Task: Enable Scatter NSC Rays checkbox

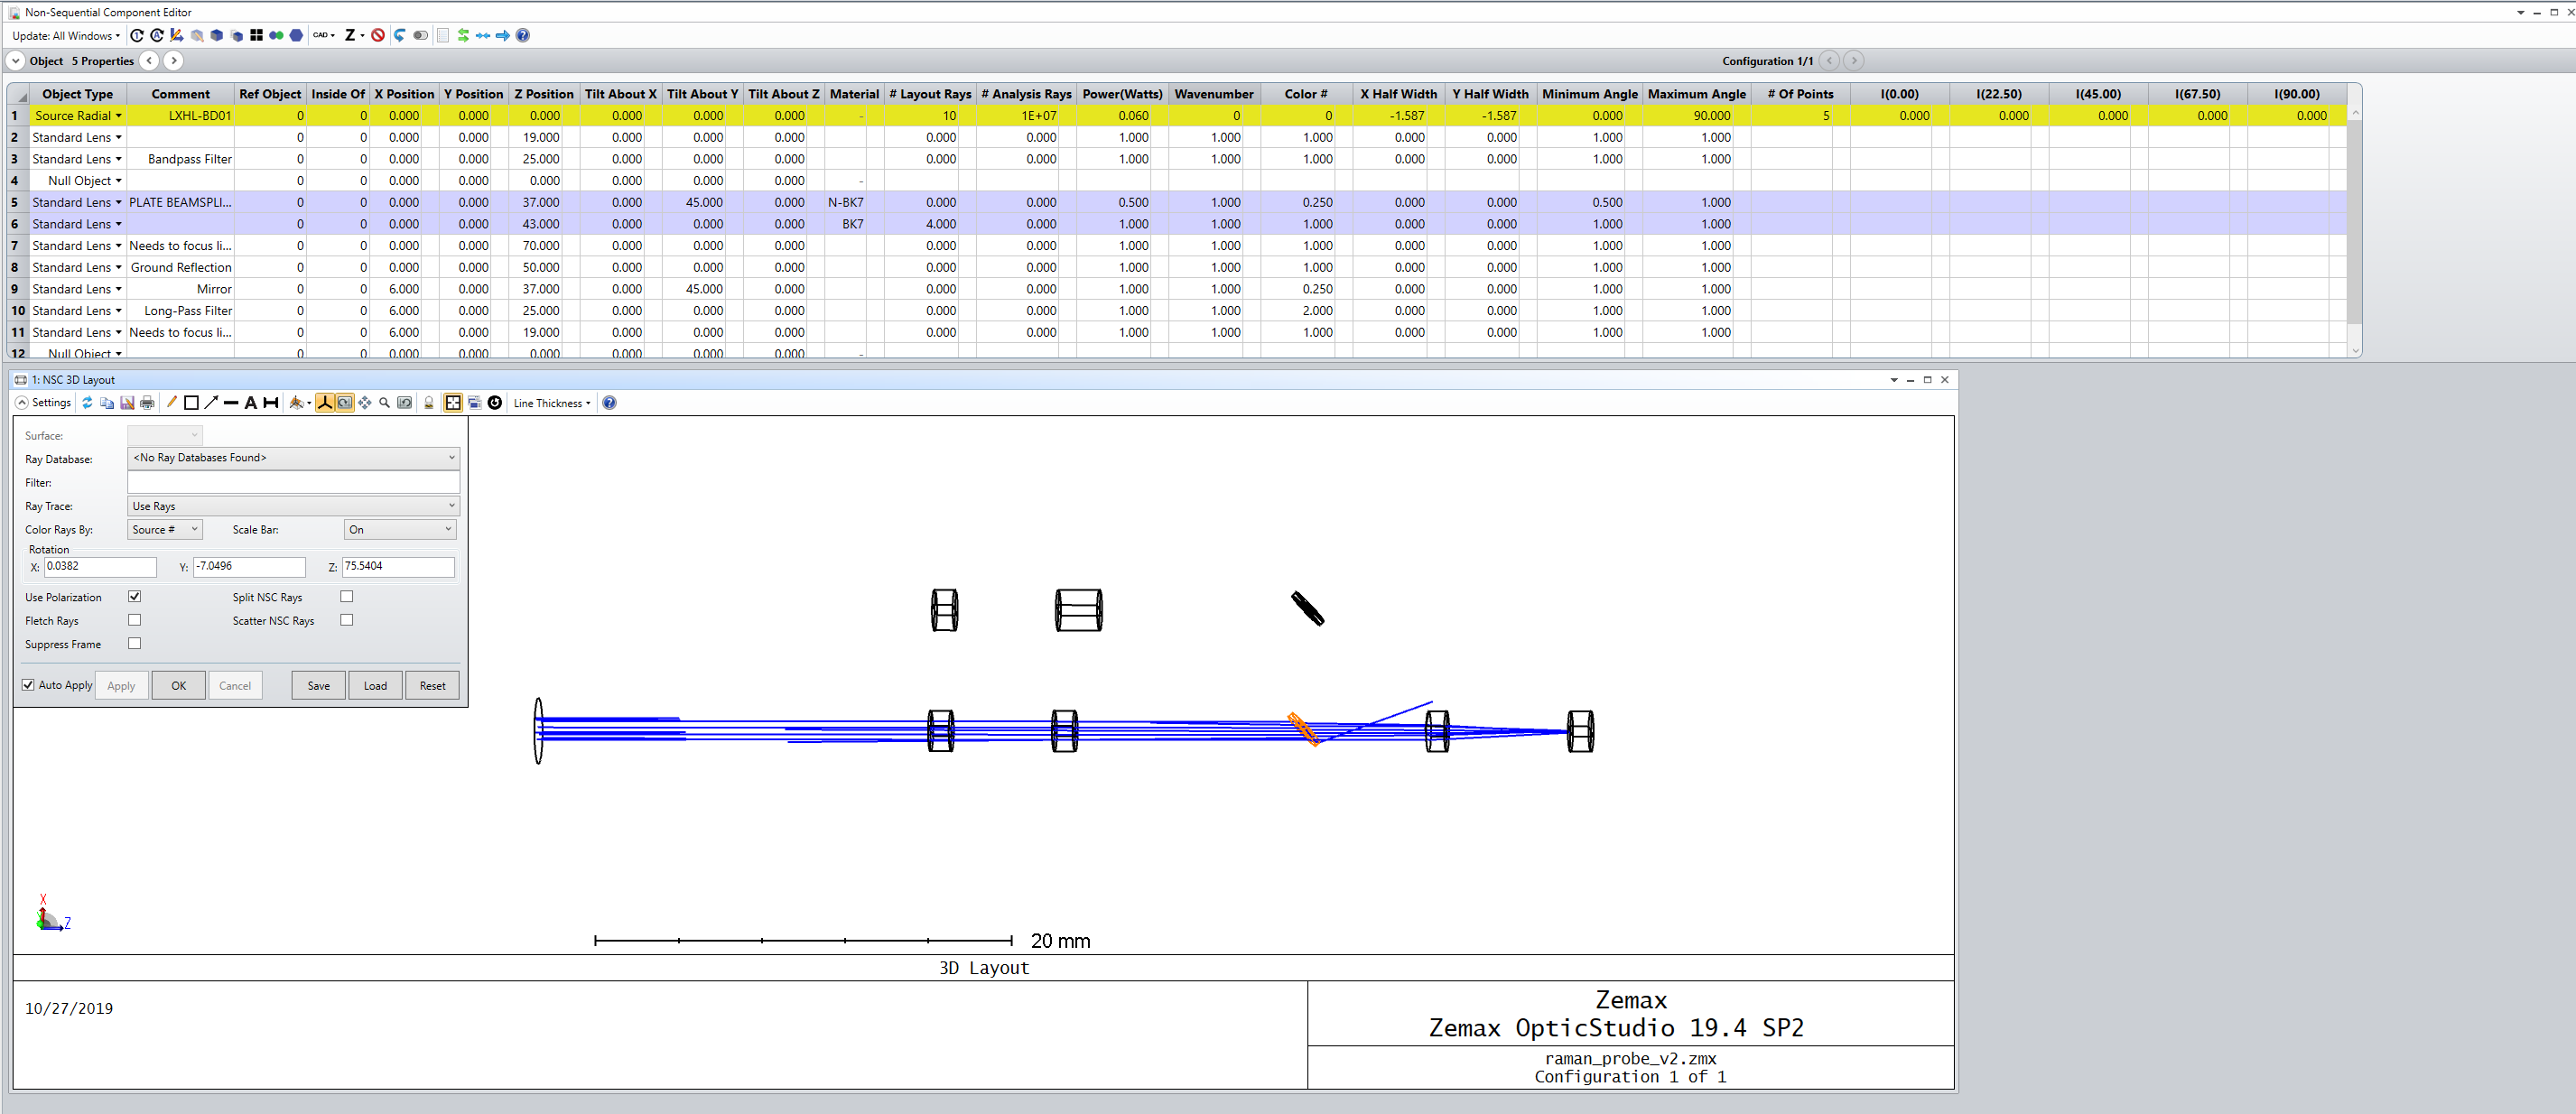Action: tap(347, 620)
